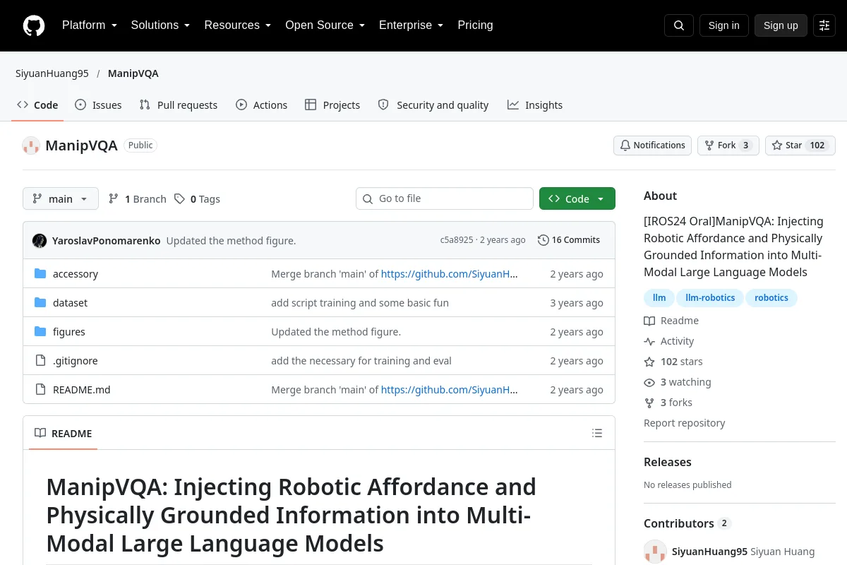Fork the repository
The width and height of the screenshot is (847, 565).
728,145
